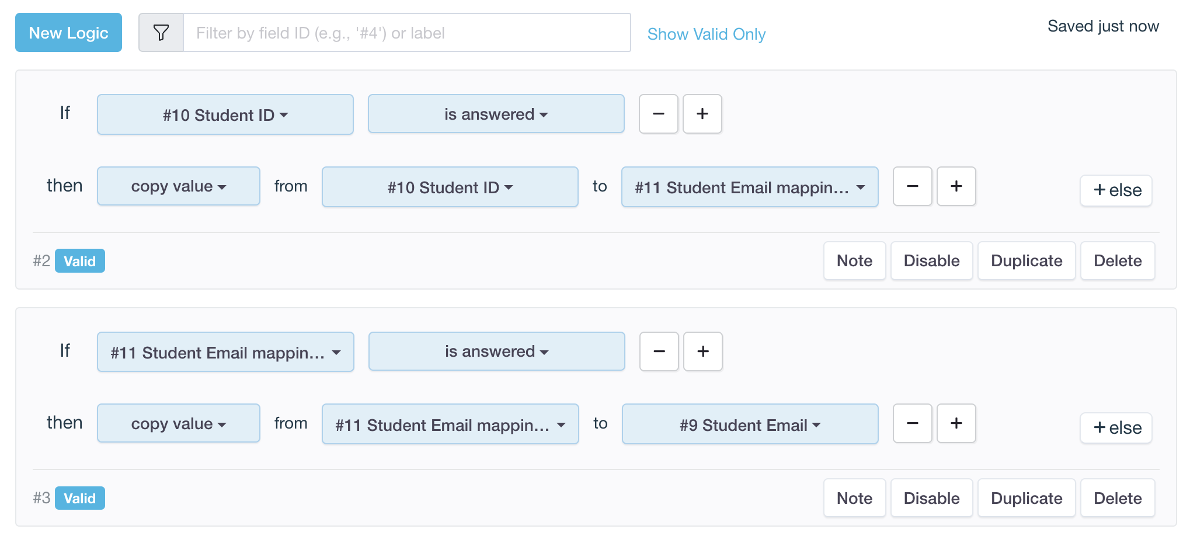Click the filter funnel icon
The image size is (1190, 543).
pos(161,33)
